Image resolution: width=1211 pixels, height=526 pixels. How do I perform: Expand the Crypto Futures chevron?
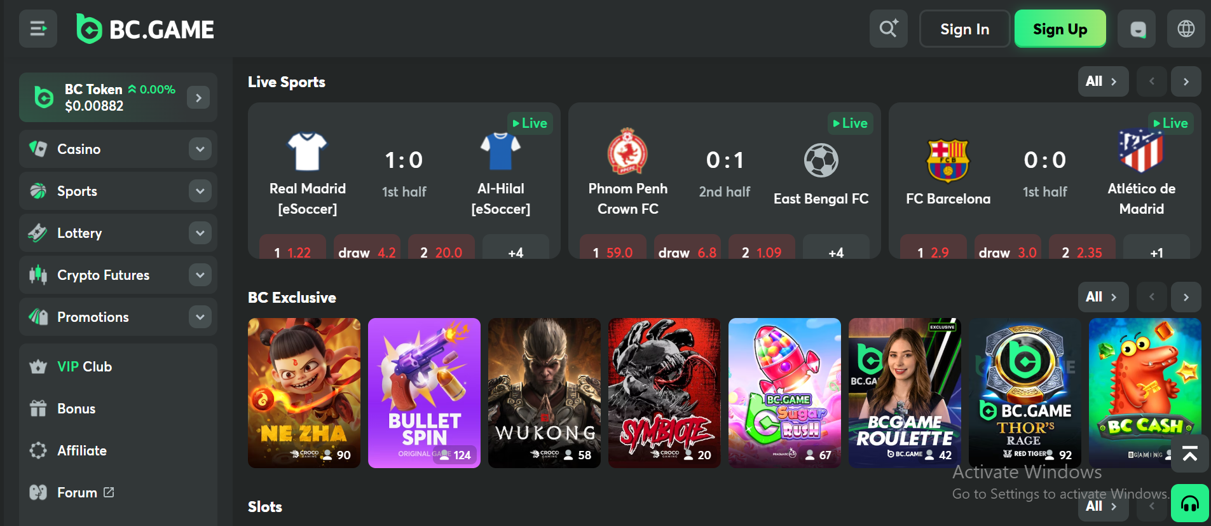tap(200, 275)
